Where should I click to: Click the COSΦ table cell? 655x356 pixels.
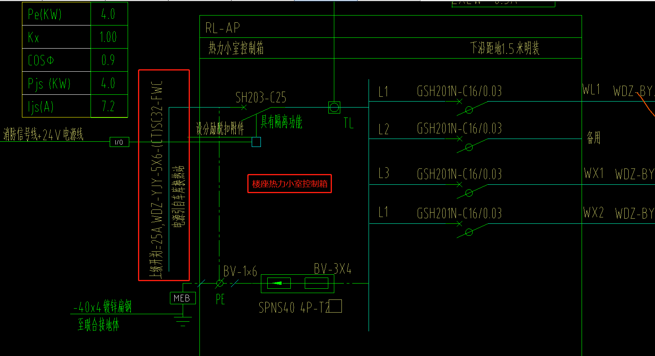click(x=57, y=60)
